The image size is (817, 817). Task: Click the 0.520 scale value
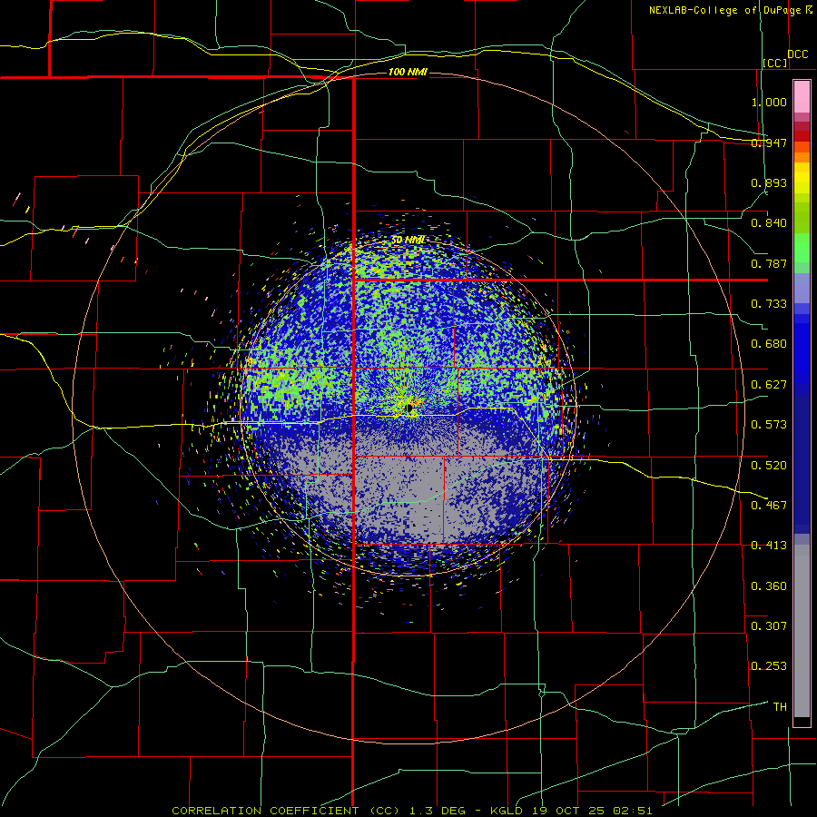point(769,466)
